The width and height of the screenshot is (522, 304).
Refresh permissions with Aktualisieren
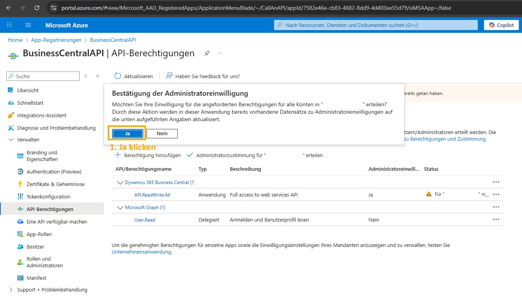coord(134,76)
